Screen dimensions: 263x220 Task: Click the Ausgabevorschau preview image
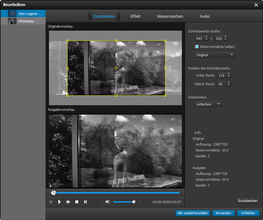point(115,151)
